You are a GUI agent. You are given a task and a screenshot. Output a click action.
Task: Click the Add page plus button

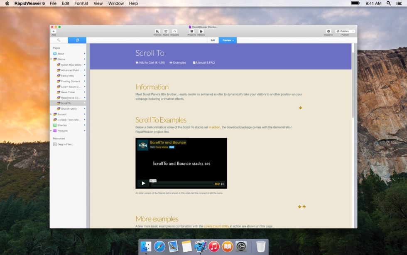click(x=54, y=31)
